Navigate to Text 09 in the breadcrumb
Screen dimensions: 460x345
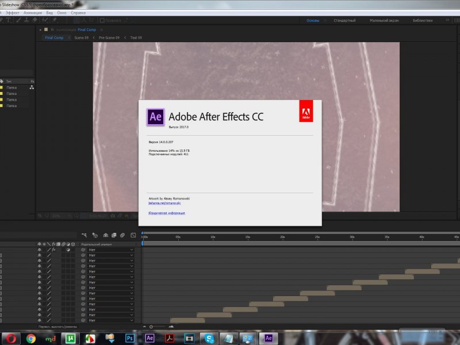pyautogui.click(x=136, y=37)
